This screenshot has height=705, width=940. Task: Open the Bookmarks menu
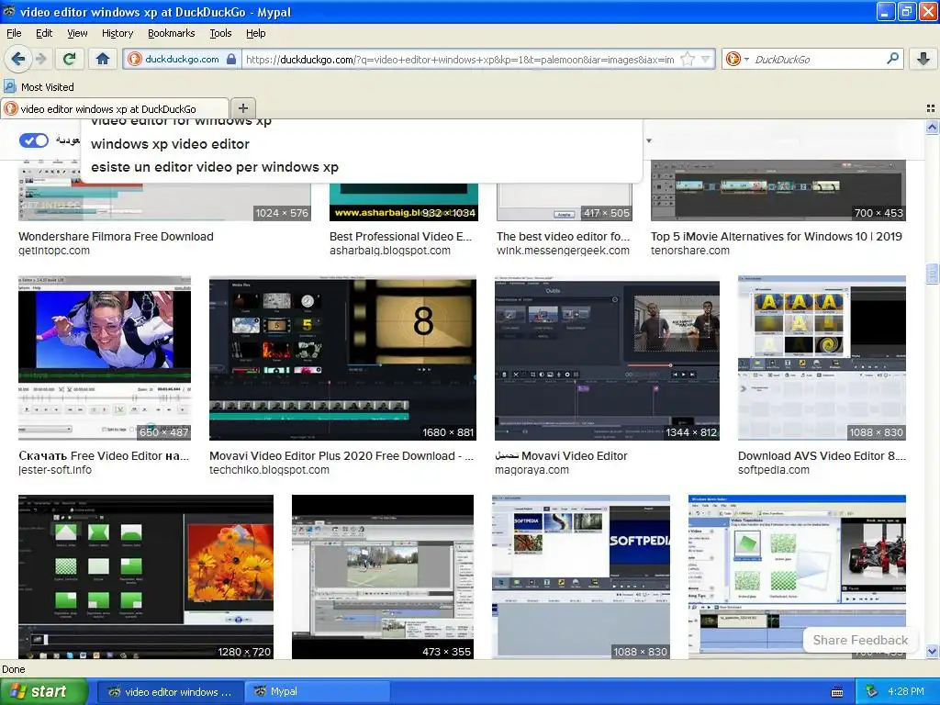[x=171, y=33]
